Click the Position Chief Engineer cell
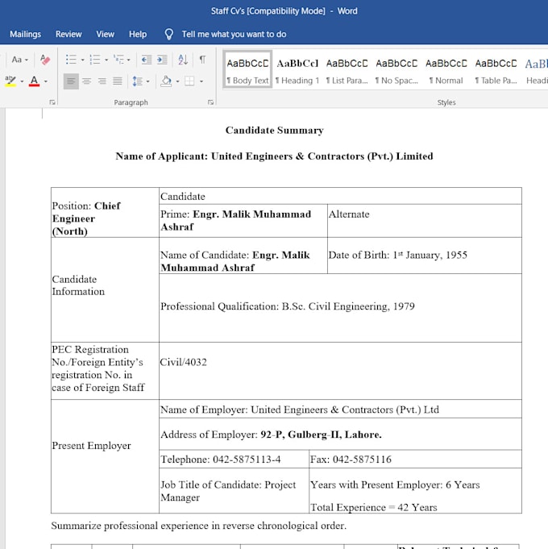This screenshot has width=548, height=549. tap(105, 213)
